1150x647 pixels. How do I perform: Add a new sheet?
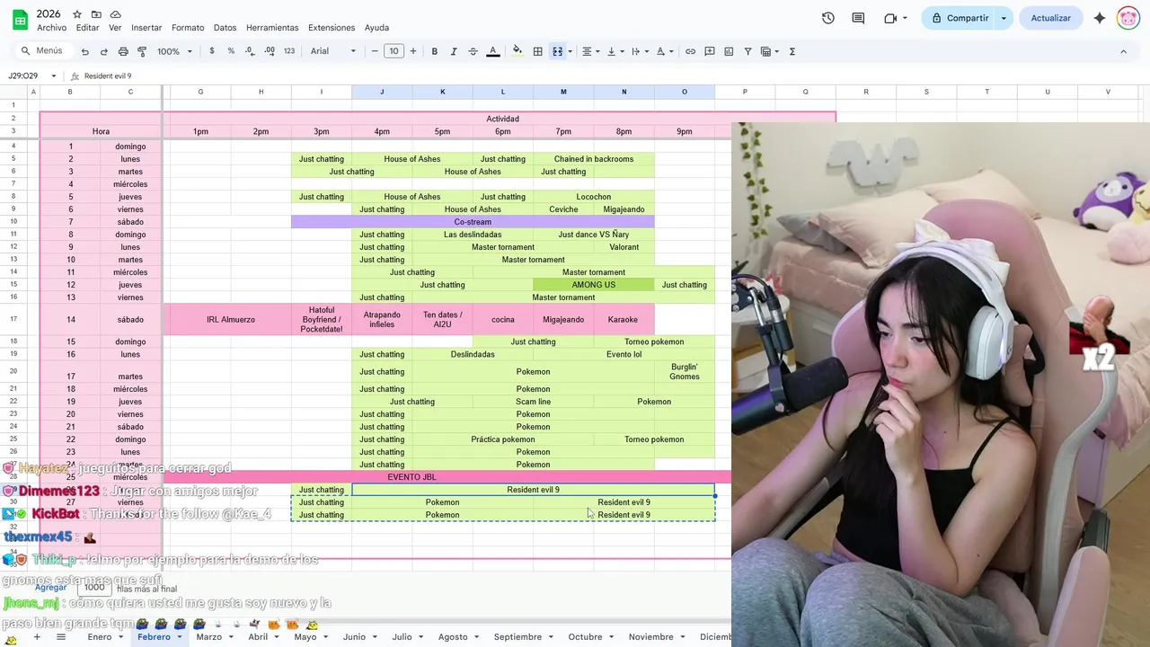[37, 637]
